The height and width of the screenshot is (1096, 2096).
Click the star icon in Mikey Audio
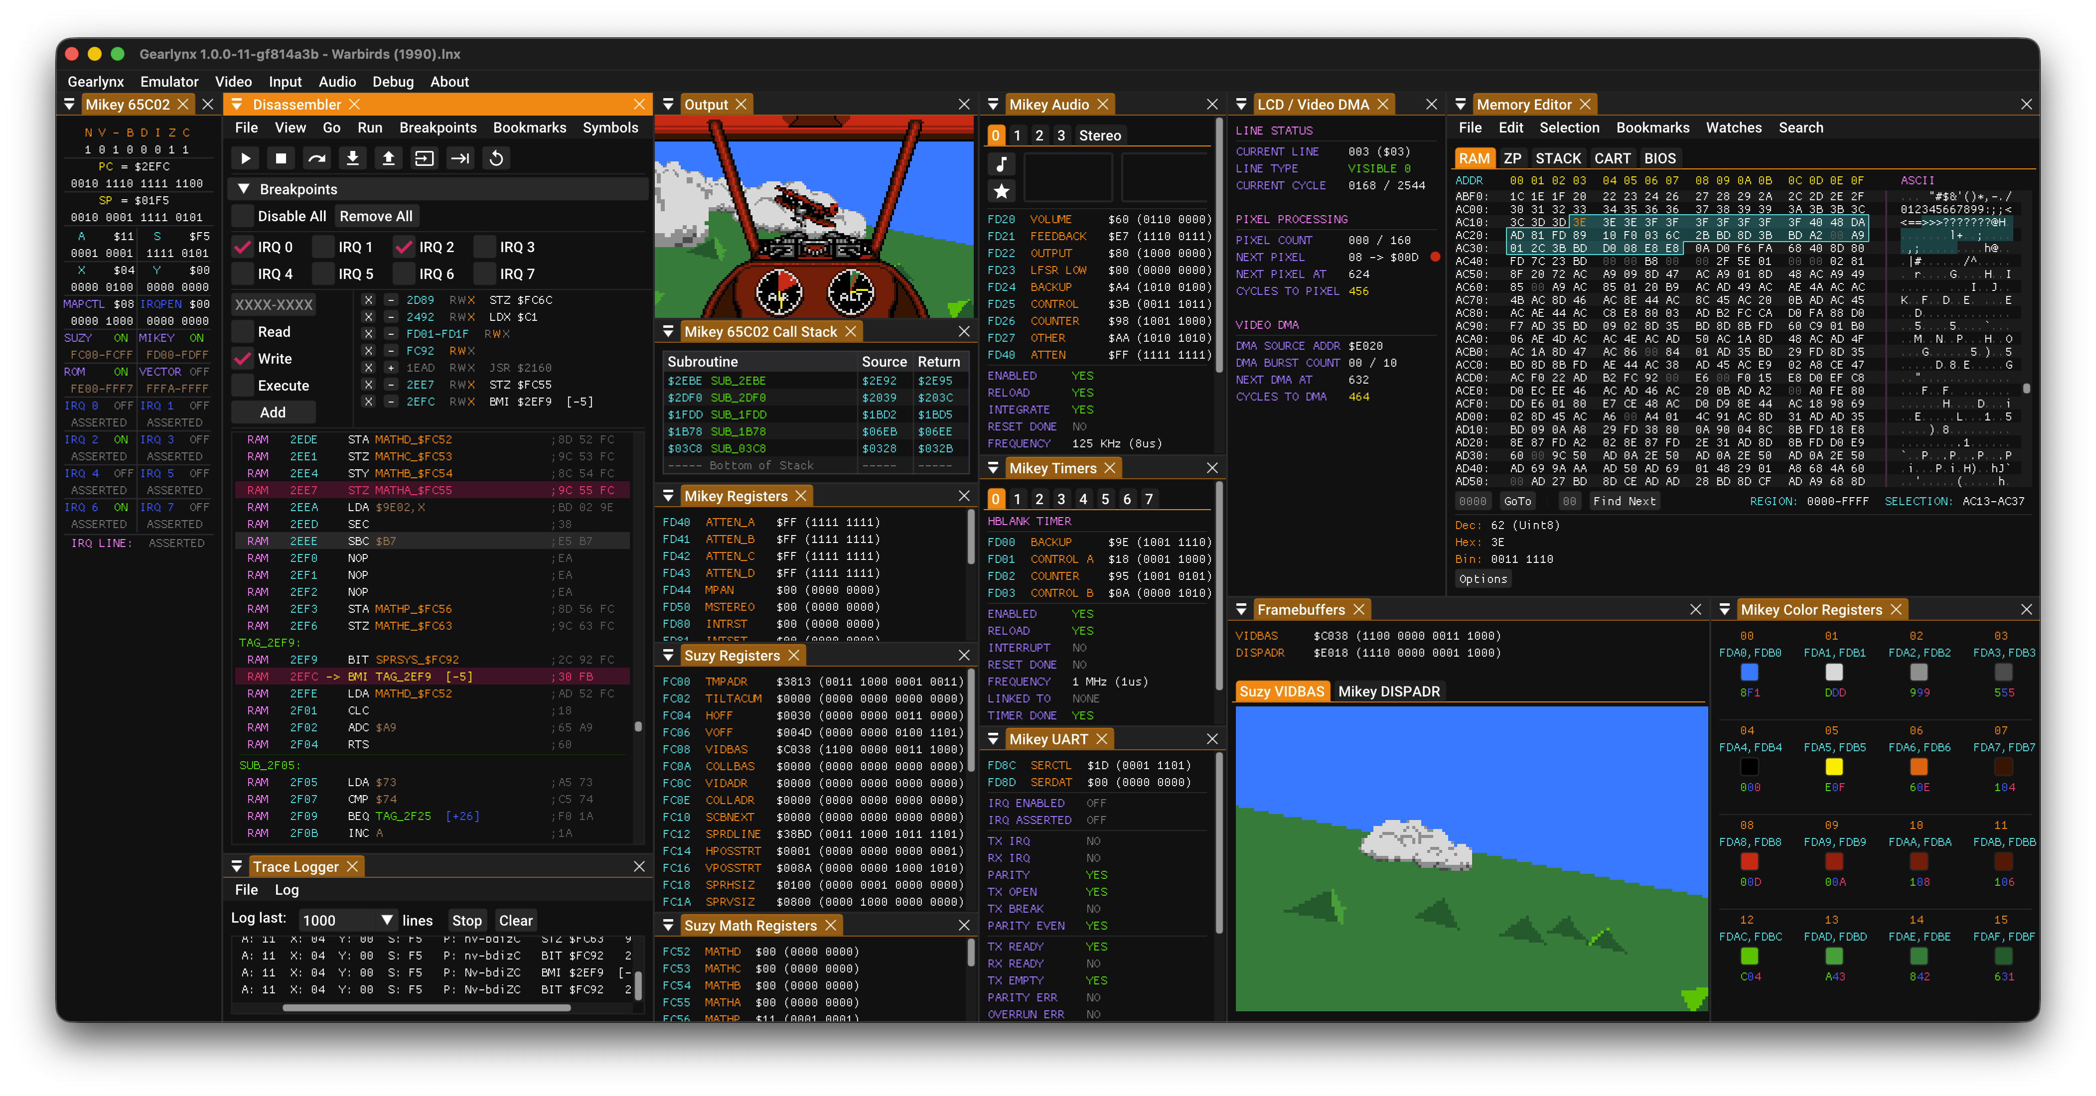1002,191
